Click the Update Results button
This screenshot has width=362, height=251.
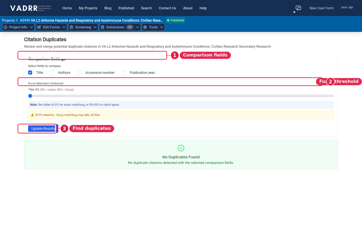(43, 129)
